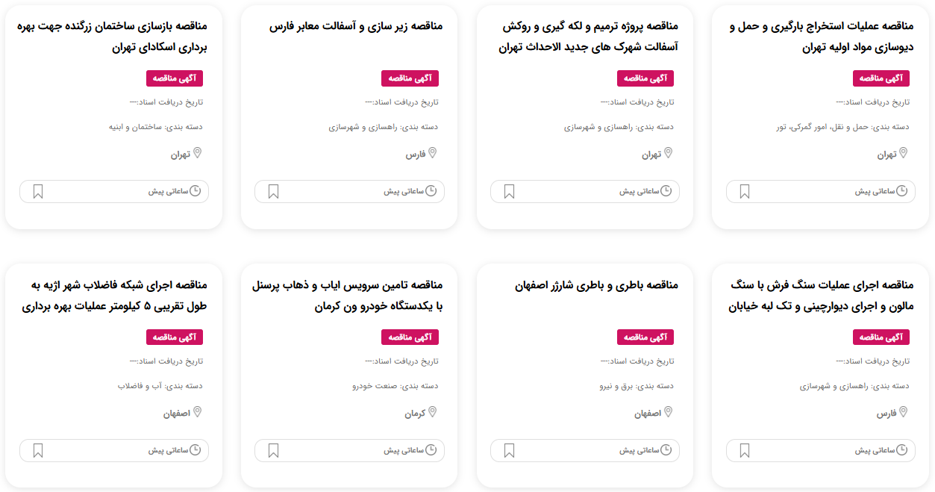Image resolution: width=935 pixels, height=492 pixels.
Task: Bookmark the Ezhieh sewage network tender
Action: (38, 451)
